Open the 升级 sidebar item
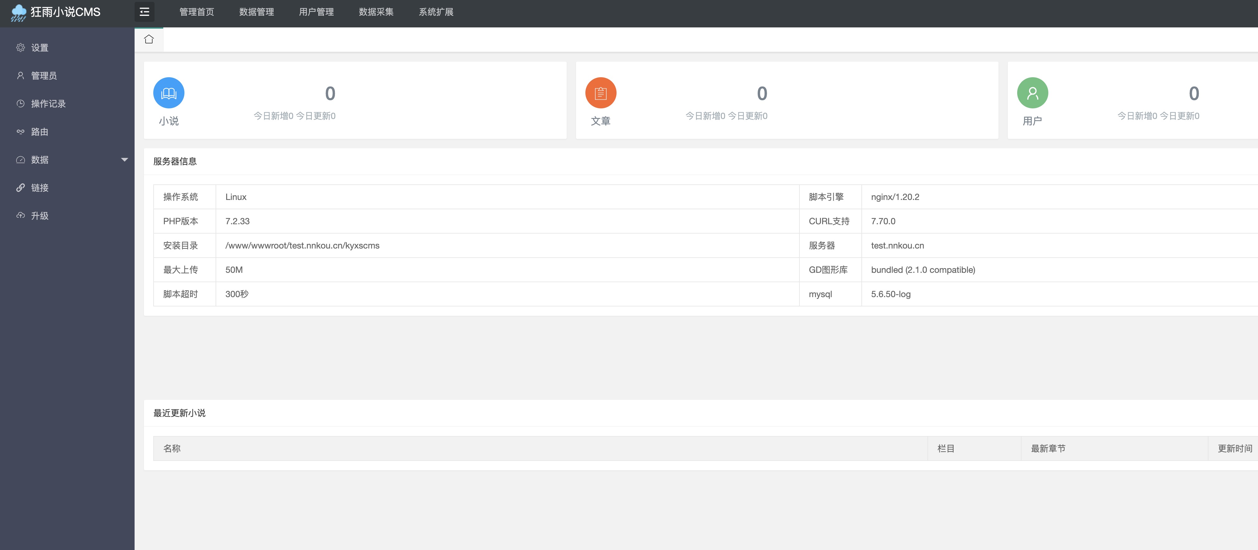Image resolution: width=1258 pixels, height=550 pixels. 67,215
